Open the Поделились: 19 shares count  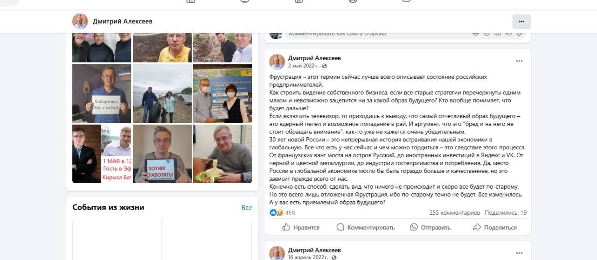[x=506, y=213]
